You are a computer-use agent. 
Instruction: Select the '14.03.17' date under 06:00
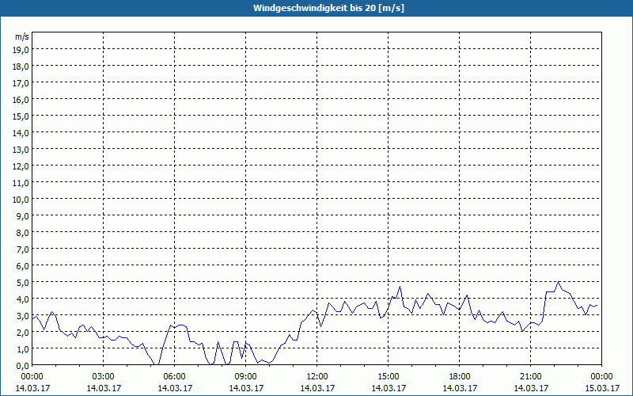coord(175,388)
